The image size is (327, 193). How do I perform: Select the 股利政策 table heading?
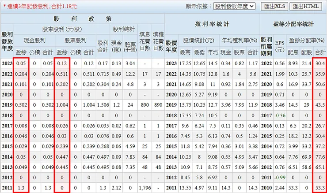pyautogui.click(x=83, y=19)
